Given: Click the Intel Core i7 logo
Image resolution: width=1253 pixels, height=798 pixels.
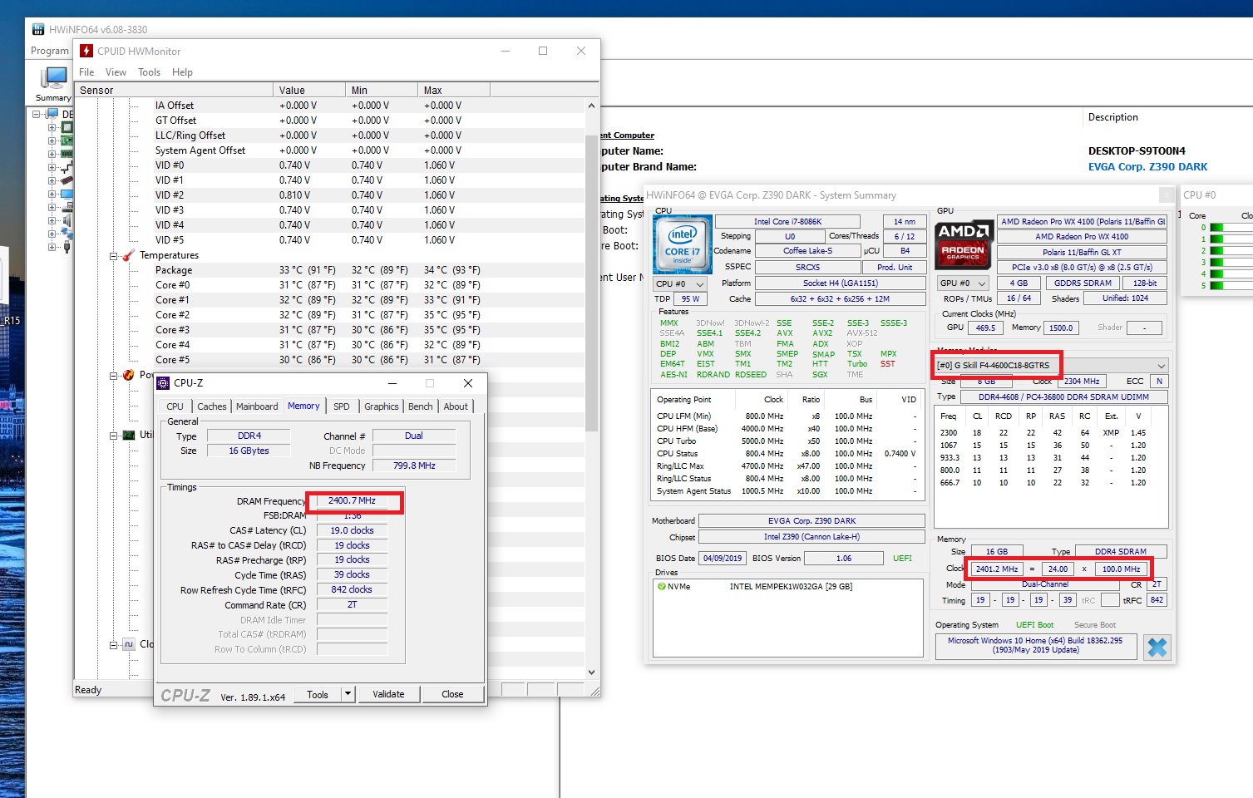Looking at the screenshot, I should point(683,244).
